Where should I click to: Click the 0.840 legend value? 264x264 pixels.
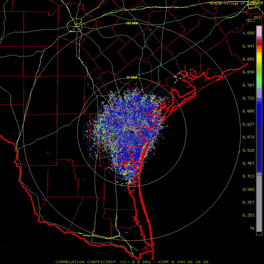point(248,72)
